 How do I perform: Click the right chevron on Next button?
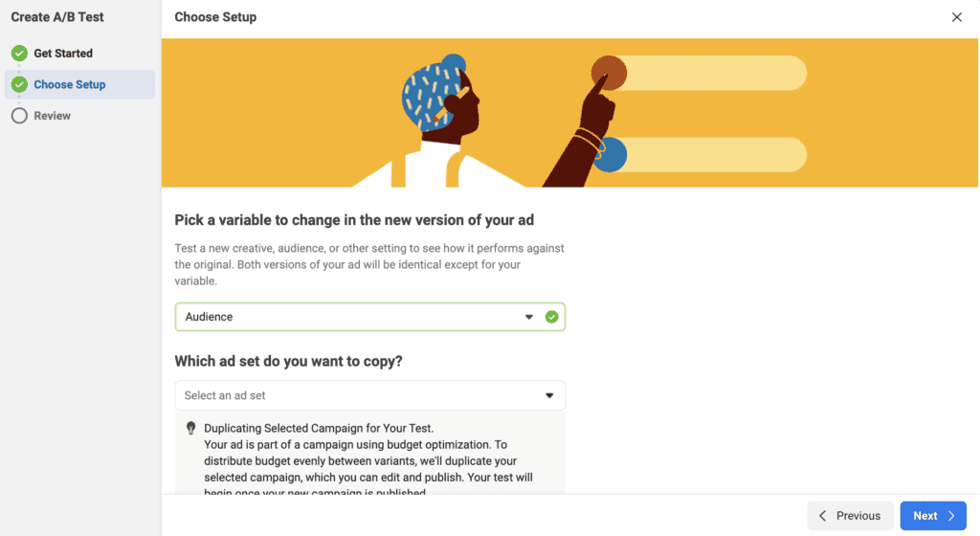pyautogui.click(x=951, y=515)
